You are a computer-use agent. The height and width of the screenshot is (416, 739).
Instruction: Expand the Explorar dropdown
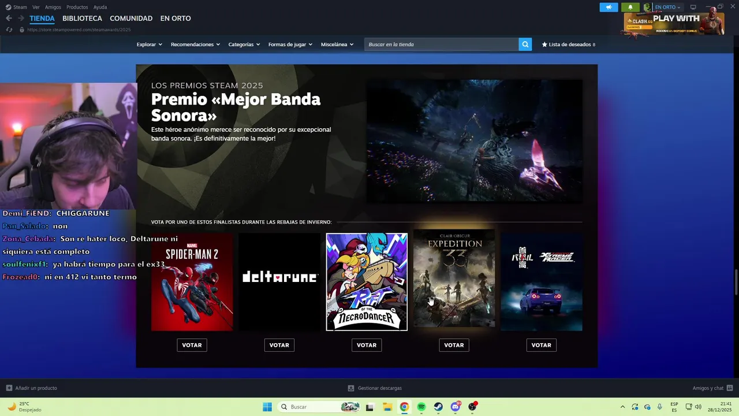[150, 44]
